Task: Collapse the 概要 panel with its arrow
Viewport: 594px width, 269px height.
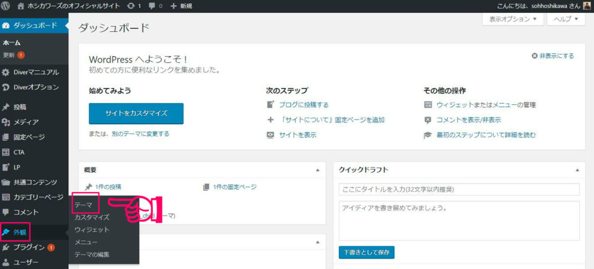Action: (317, 170)
